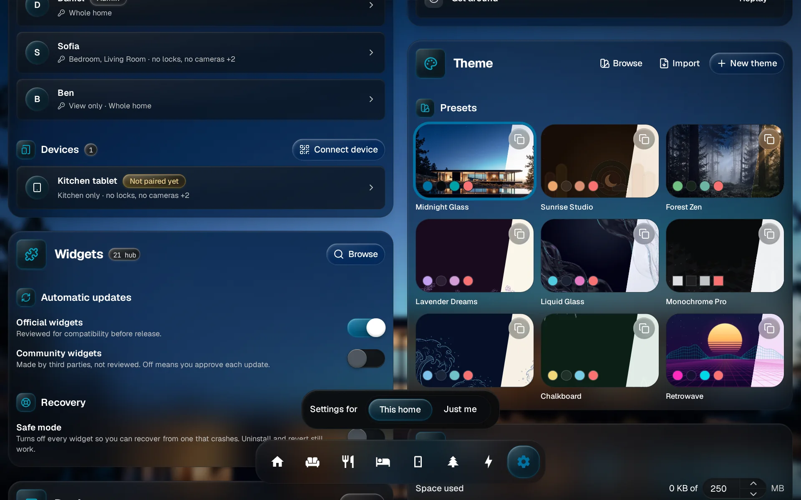The height and width of the screenshot is (500, 801).
Task: Increase the space limit with up arrow
Action: 753,483
